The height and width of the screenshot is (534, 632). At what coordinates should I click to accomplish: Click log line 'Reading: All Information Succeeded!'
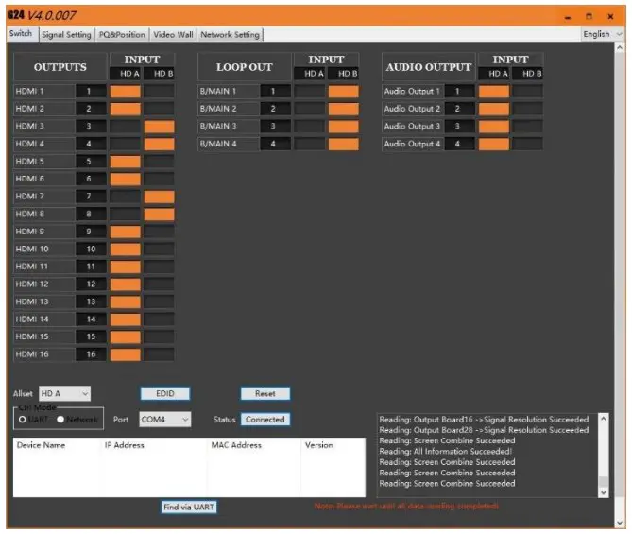click(446, 452)
